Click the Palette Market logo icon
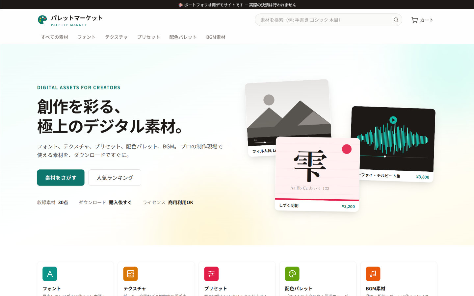The image size is (474, 296). (x=42, y=20)
